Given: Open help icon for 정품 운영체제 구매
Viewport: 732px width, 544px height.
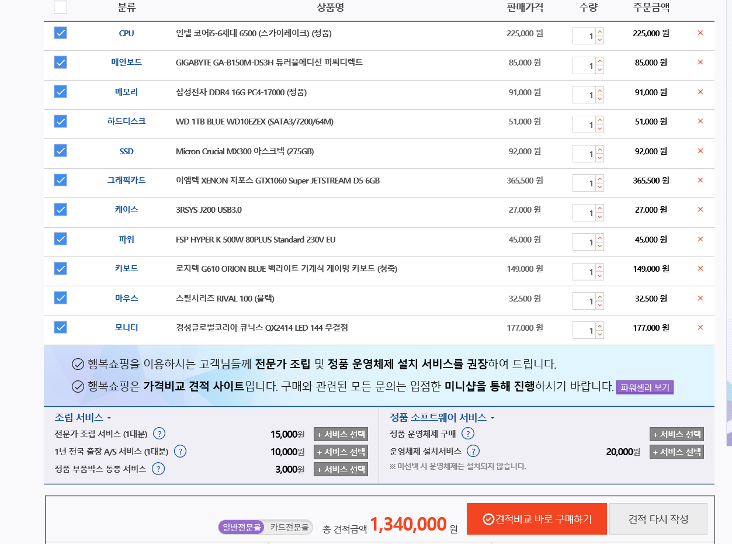Looking at the screenshot, I should (467, 434).
